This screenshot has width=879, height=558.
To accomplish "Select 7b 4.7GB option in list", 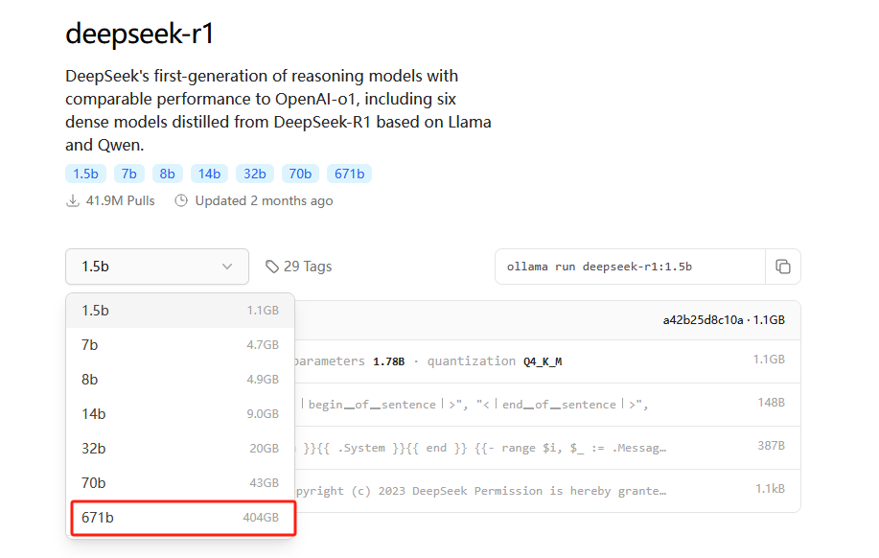I will click(180, 345).
